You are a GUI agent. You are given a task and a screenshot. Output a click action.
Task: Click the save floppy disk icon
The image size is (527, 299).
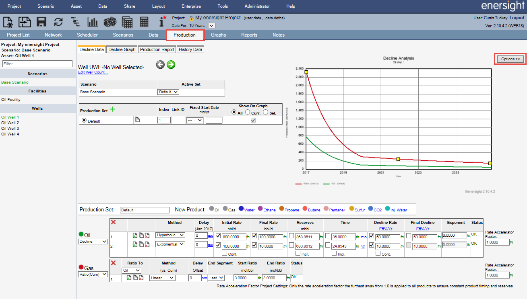click(41, 22)
